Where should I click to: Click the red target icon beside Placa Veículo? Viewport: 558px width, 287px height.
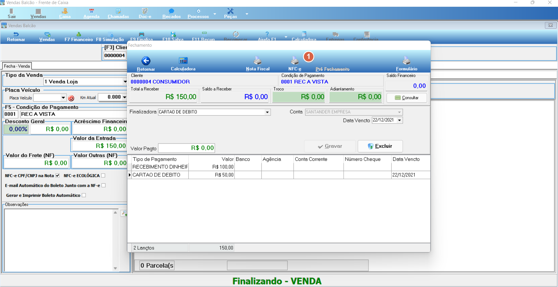[x=71, y=98]
